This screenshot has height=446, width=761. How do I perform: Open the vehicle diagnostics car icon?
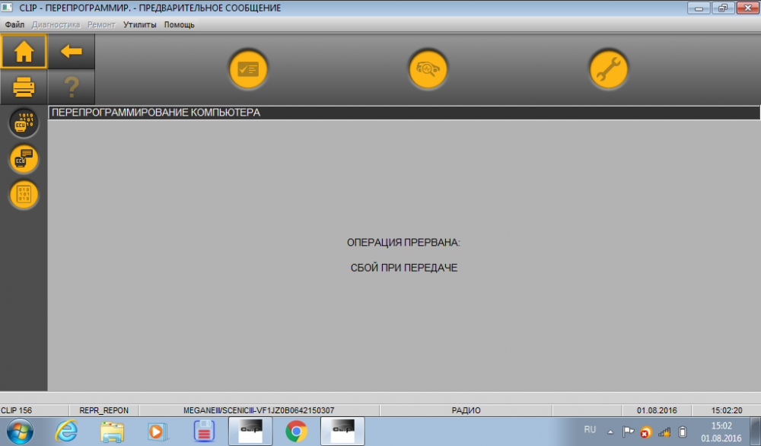pyautogui.click(x=428, y=69)
